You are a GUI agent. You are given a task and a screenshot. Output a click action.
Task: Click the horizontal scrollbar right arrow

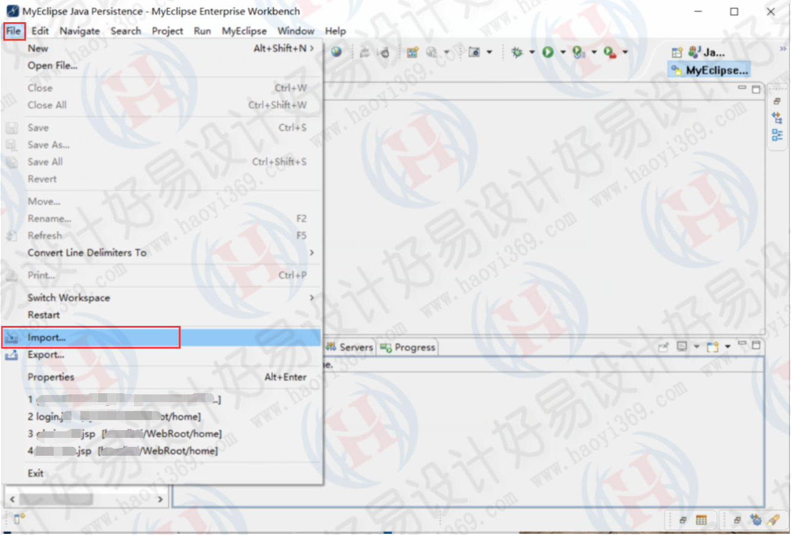coord(160,499)
